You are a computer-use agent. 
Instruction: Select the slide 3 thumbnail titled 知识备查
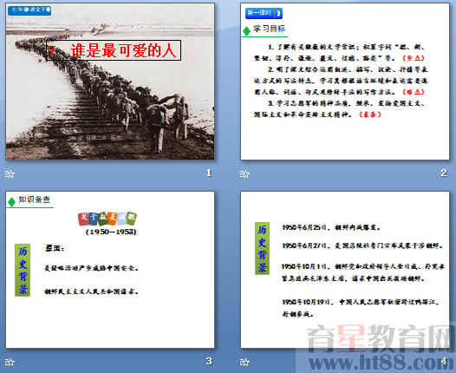[110, 270]
